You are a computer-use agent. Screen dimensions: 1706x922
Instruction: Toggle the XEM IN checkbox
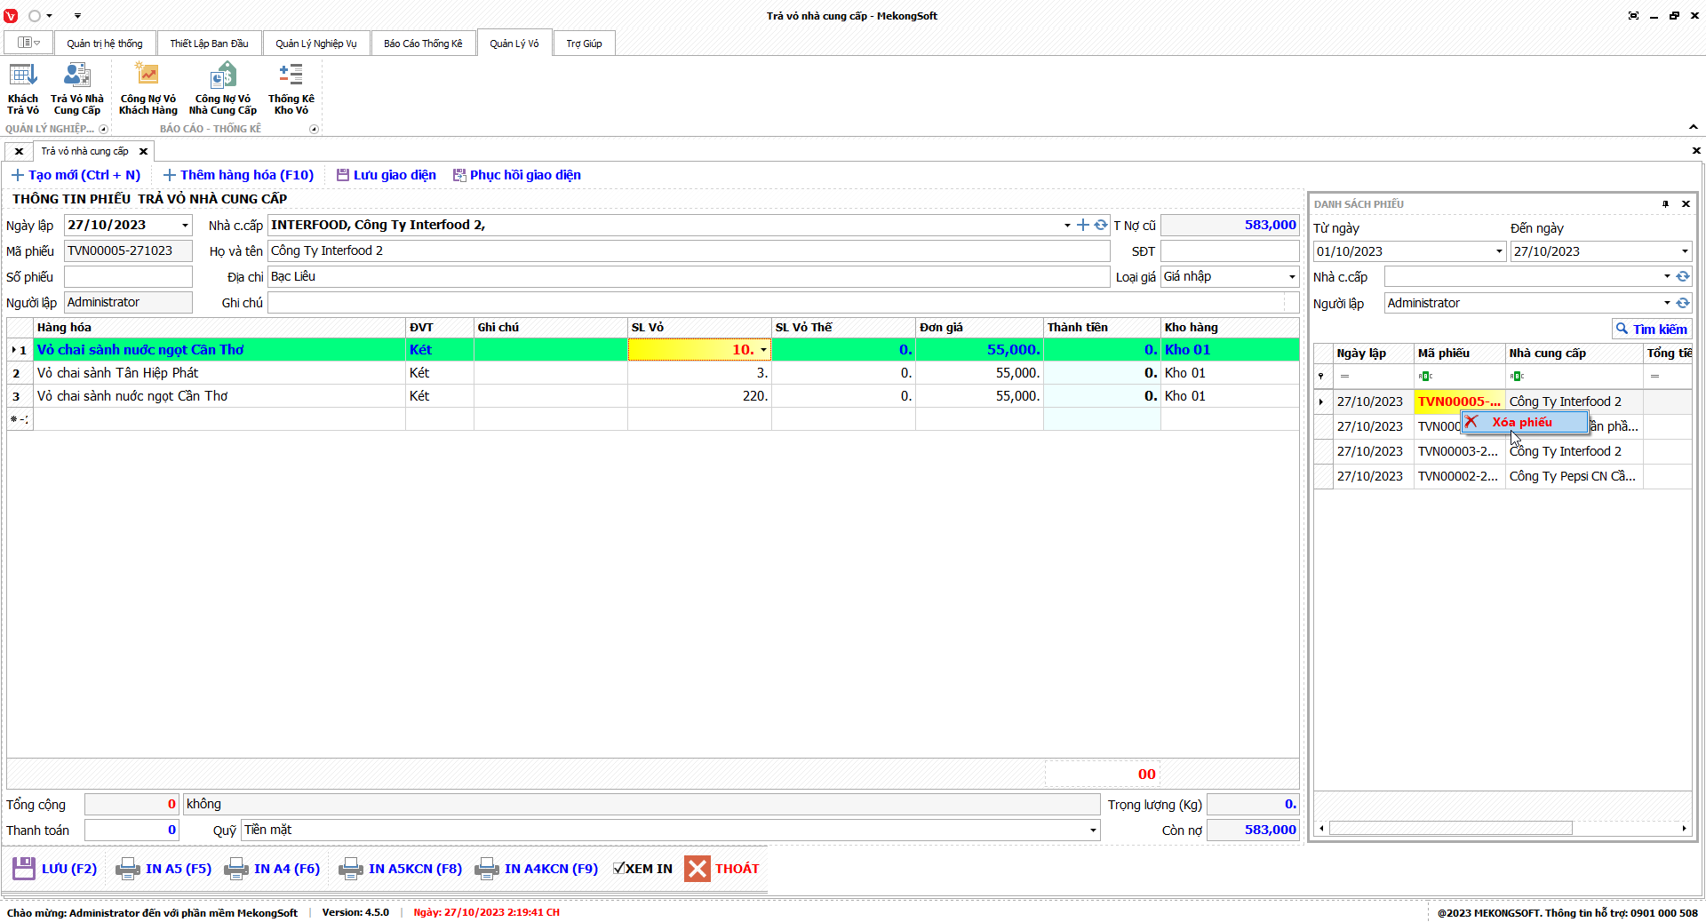click(618, 869)
